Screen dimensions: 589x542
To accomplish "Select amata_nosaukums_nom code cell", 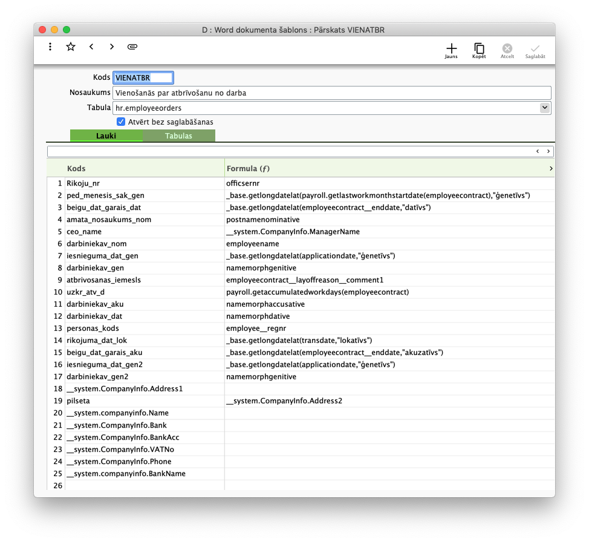I will (x=145, y=220).
